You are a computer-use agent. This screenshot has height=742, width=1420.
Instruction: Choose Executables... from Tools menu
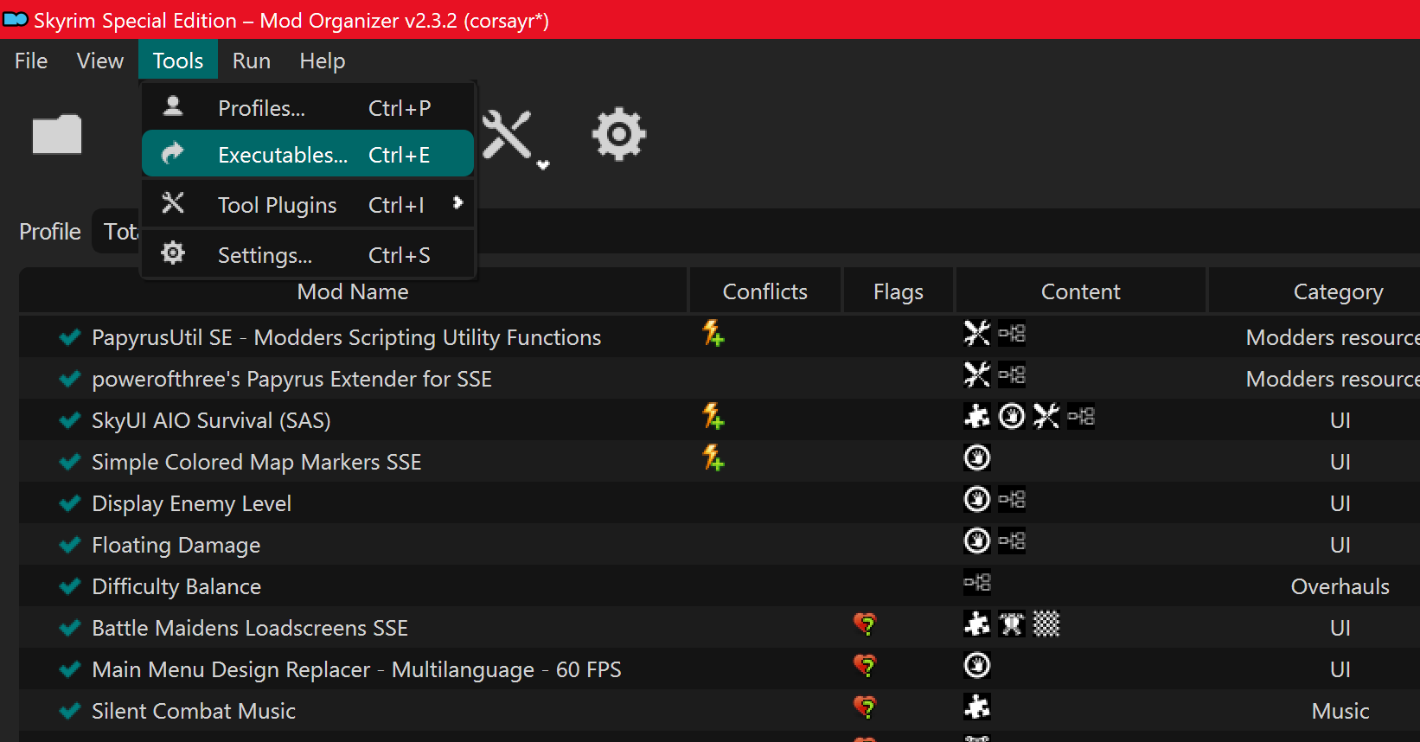[308, 154]
